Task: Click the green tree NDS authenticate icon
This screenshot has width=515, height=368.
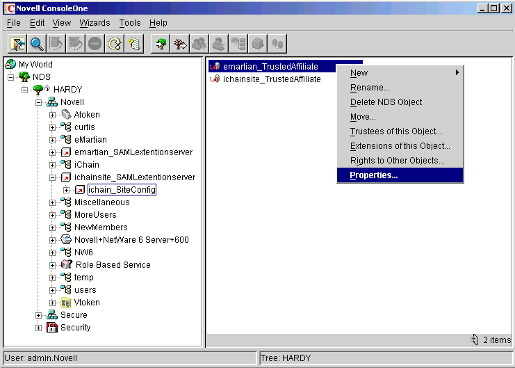Action: coord(161,43)
